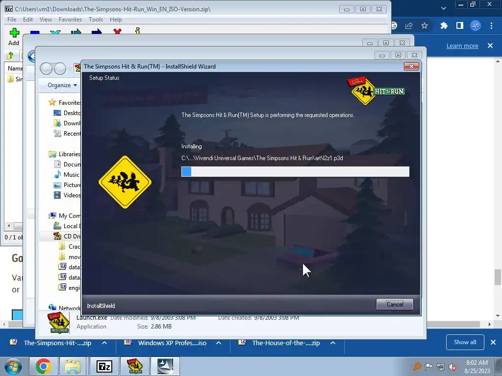
Task: Select Favorites in Explorer navigation pane
Action: (x=69, y=103)
